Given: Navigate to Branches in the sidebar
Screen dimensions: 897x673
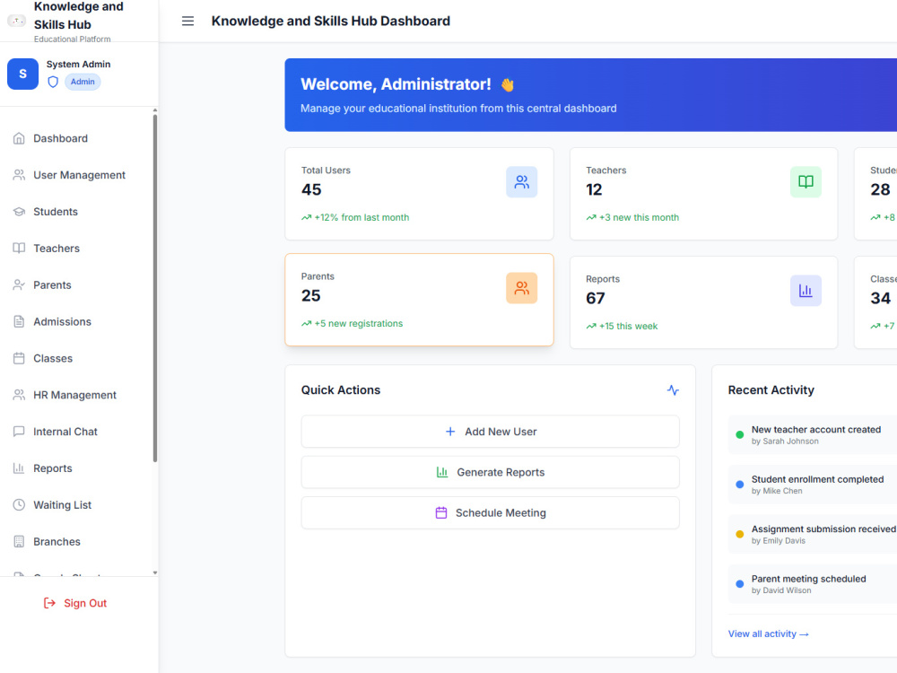Looking at the screenshot, I should point(78,541).
